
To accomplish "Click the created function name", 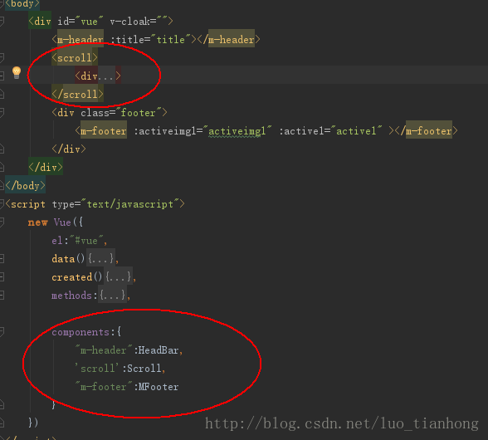I will pyautogui.click(x=72, y=277).
